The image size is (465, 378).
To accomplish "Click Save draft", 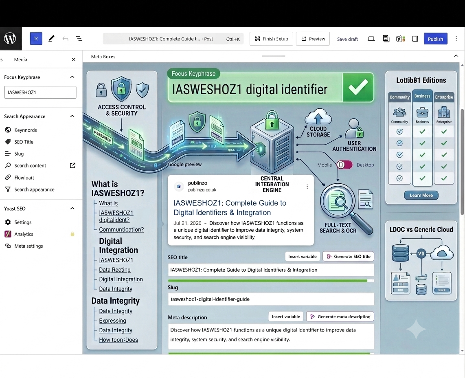I will pyautogui.click(x=347, y=39).
